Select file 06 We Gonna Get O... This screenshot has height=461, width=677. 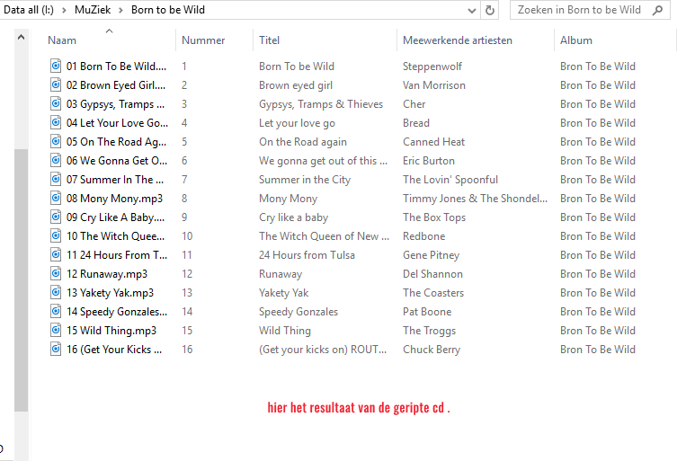117,161
